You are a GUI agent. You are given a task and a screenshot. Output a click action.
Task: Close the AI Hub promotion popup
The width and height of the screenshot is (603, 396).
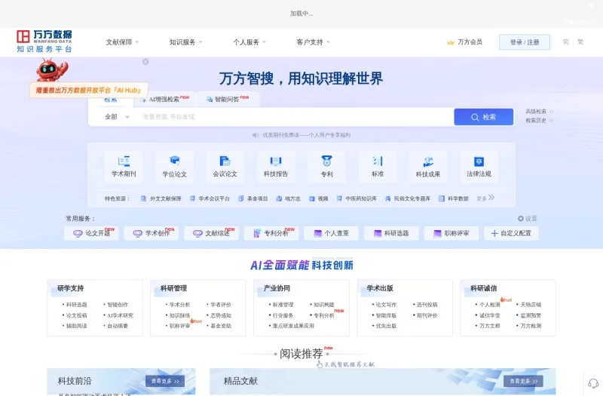[145, 62]
